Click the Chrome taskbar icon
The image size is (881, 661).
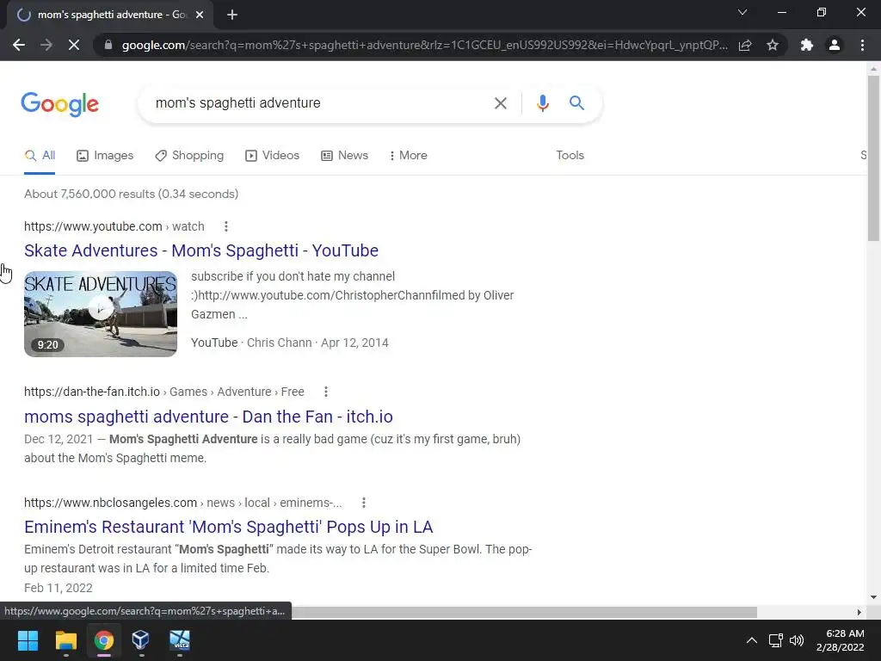point(104,640)
